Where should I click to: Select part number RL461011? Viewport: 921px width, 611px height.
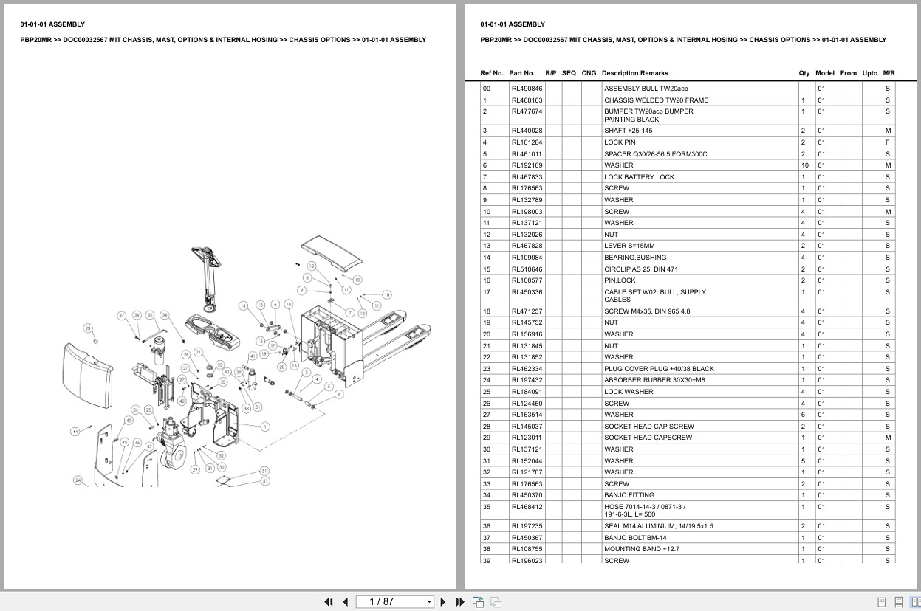(x=527, y=154)
